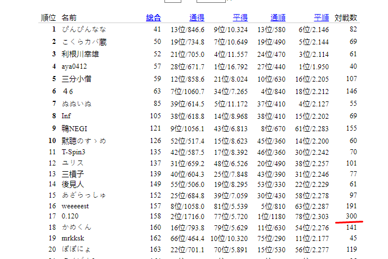Click 5位/11.172 in ぬぬいぬ row
The width and height of the screenshot is (388, 259).
click(x=231, y=104)
